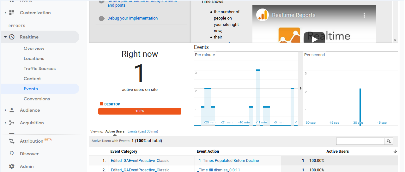Switch to Events (Last 30 min) view

pos(142,131)
